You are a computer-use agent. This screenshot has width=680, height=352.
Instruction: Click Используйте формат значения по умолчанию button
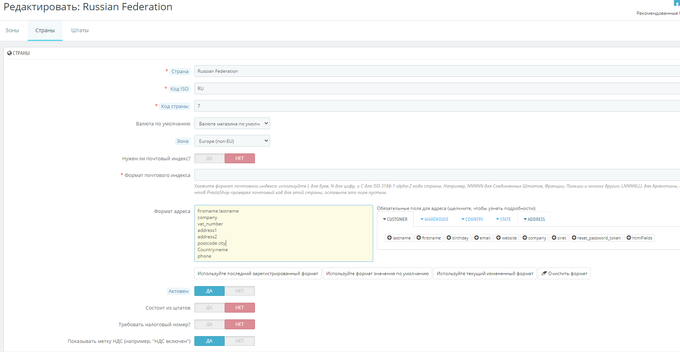coord(377,274)
